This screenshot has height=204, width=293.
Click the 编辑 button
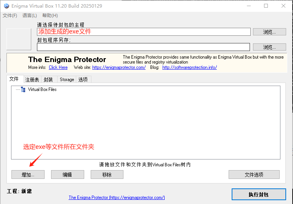pyautogui.click(x=67, y=175)
